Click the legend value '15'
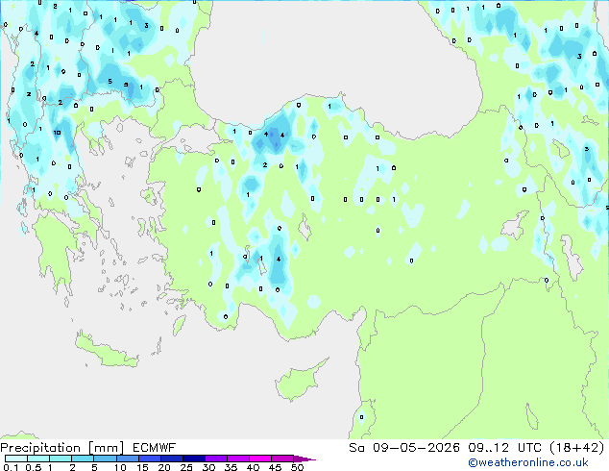Image resolution: width=609 pixels, height=471 pixels. 142,467
